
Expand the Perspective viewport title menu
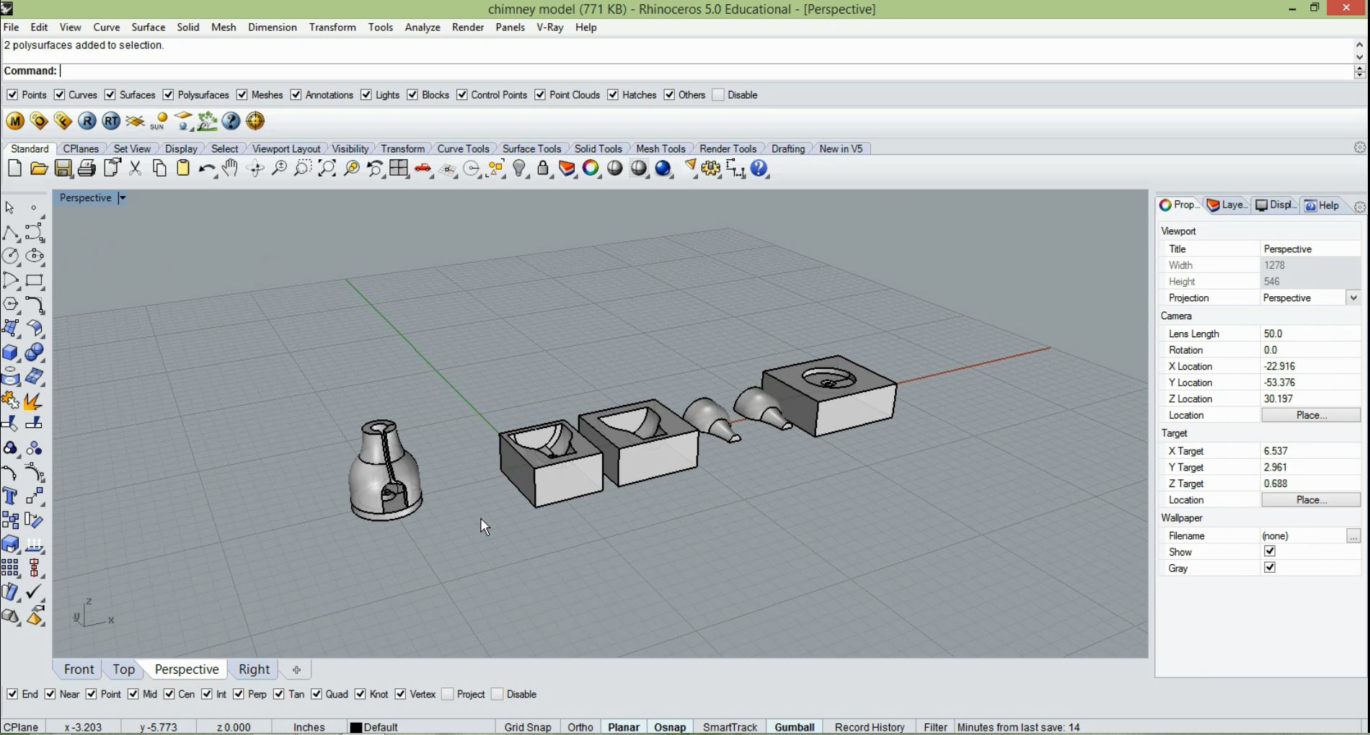pos(122,197)
